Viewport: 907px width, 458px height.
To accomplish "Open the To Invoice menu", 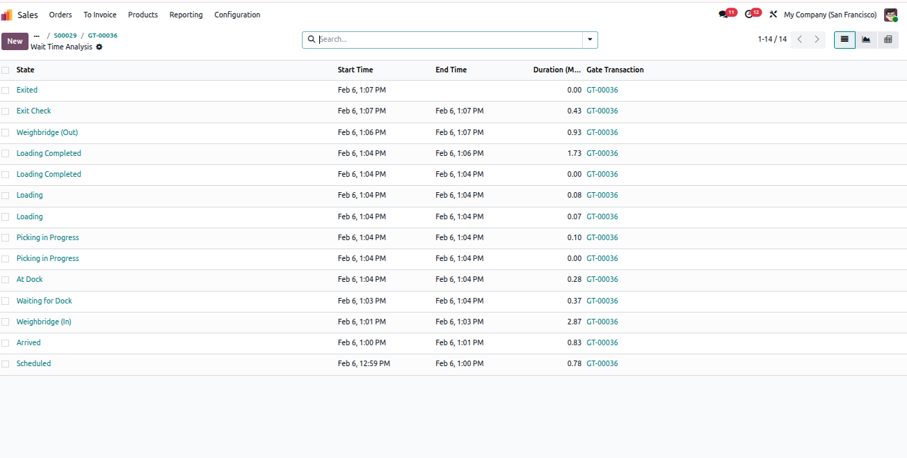I will click(100, 15).
